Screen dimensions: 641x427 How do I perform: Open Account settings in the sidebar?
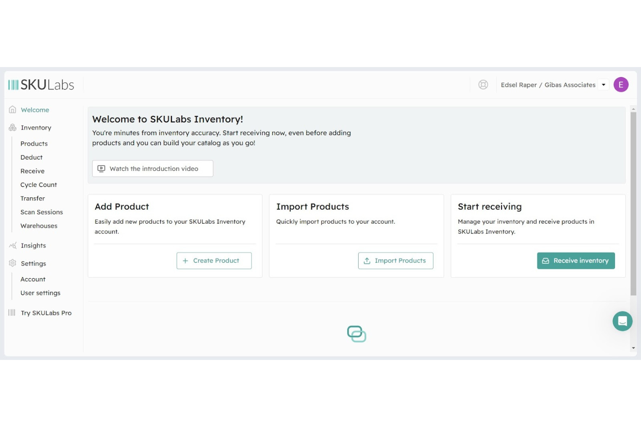33,279
